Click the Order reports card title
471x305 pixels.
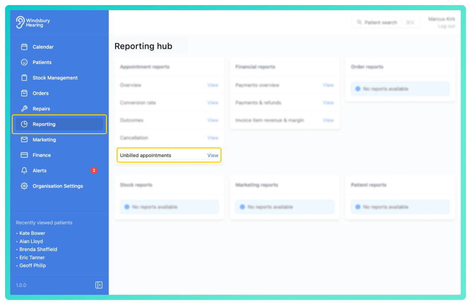[367, 67]
